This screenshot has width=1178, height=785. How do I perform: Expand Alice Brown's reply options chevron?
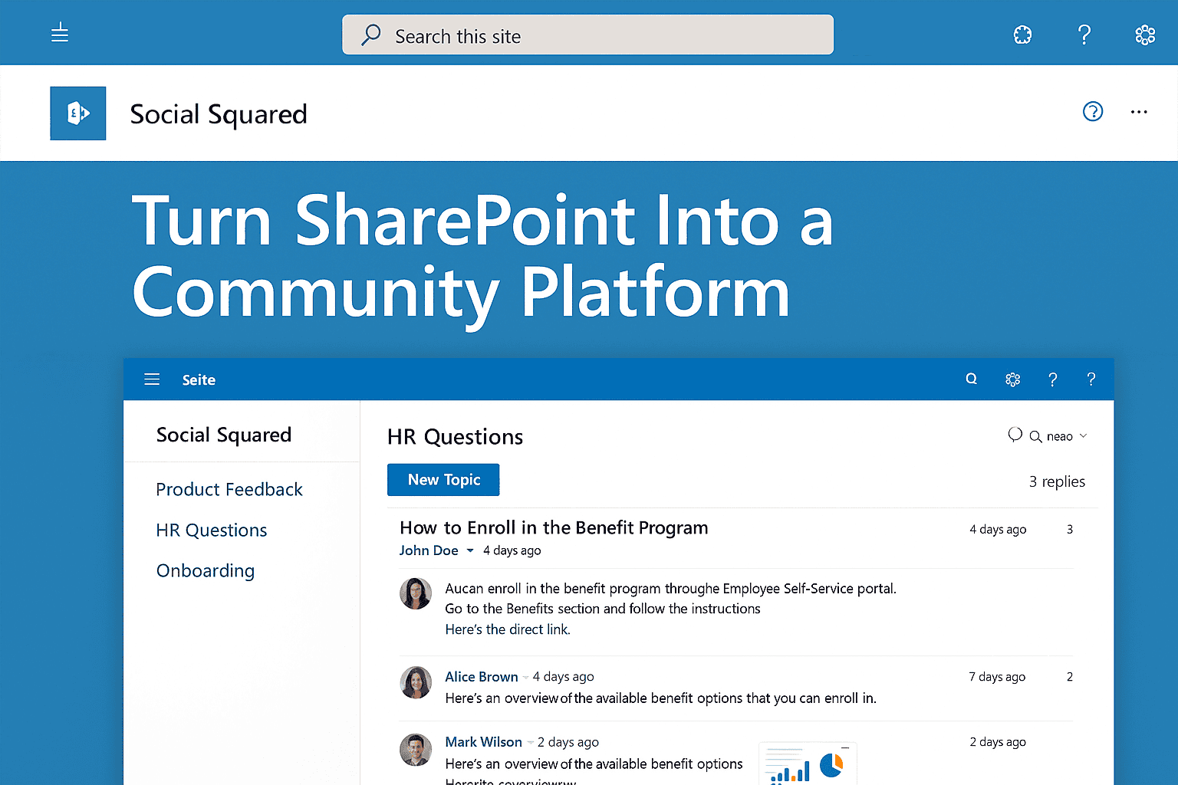(x=525, y=676)
